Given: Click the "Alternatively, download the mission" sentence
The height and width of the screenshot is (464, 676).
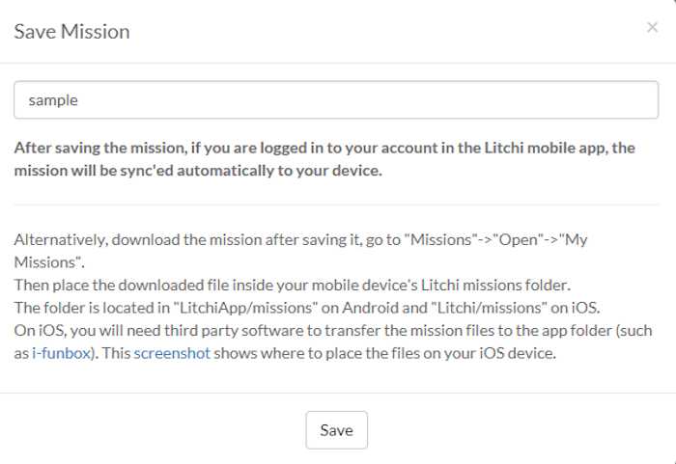Looking at the screenshot, I should [x=193, y=241].
